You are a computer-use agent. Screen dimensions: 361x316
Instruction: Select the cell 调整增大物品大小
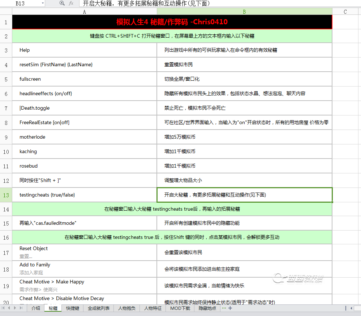245,180
